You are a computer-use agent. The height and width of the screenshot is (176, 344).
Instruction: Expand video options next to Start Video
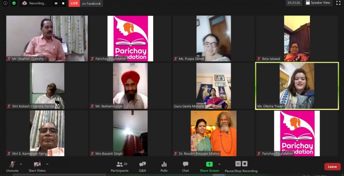(47, 164)
